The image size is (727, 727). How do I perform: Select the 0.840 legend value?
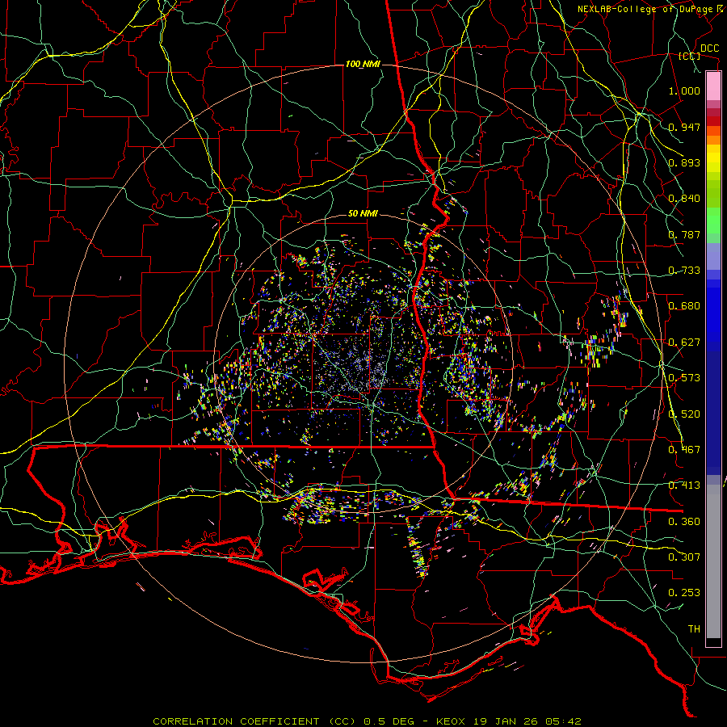pos(684,199)
